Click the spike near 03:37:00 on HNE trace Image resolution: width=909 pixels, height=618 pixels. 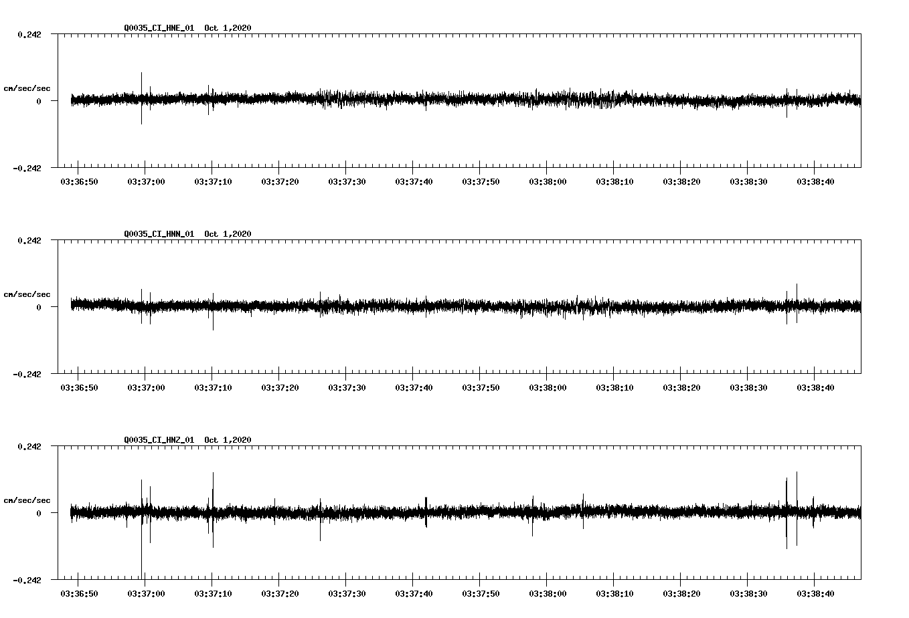coord(142,98)
